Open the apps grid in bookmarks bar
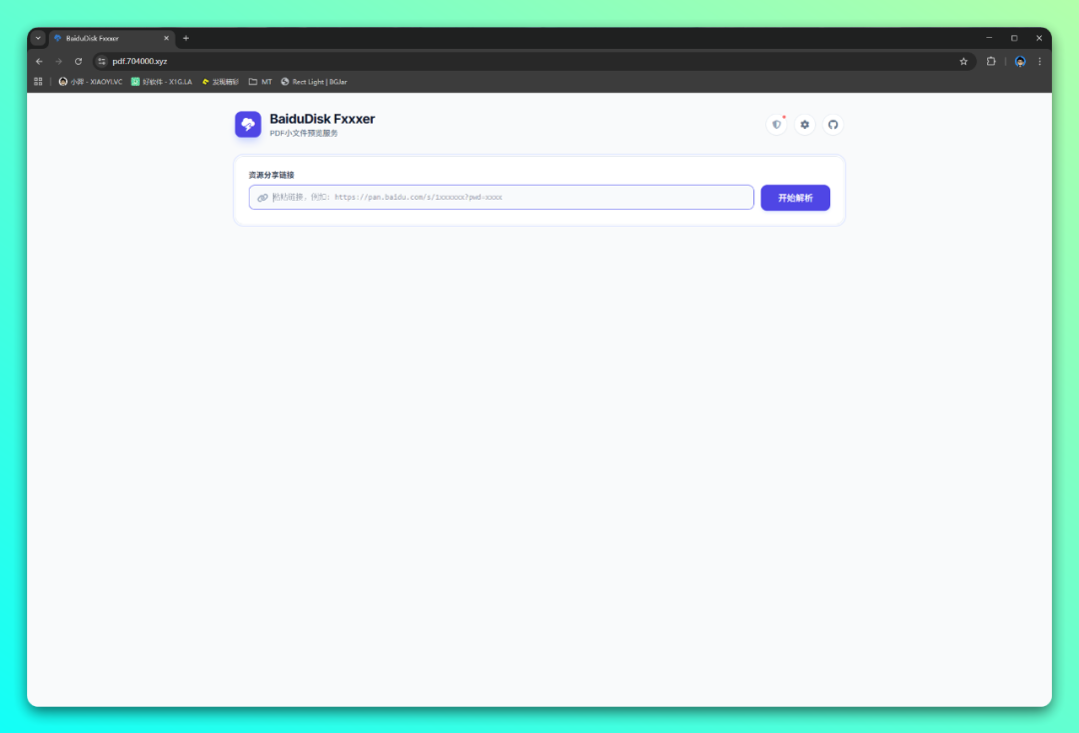Image resolution: width=1079 pixels, height=733 pixels. pos(39,82)
